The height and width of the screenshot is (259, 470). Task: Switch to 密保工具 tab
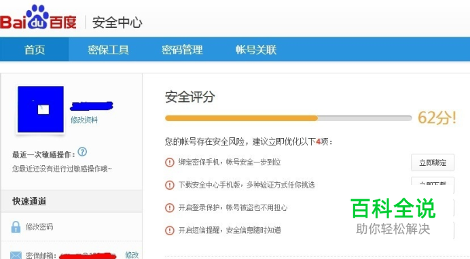click(108, 50)
